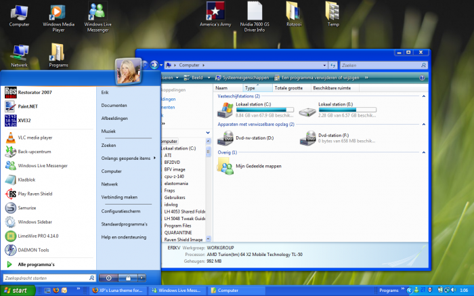Image resolution: width=474 pixels, height=296 pixels.
Task: Open Documenten from Start menu
Action: (114, 106)
